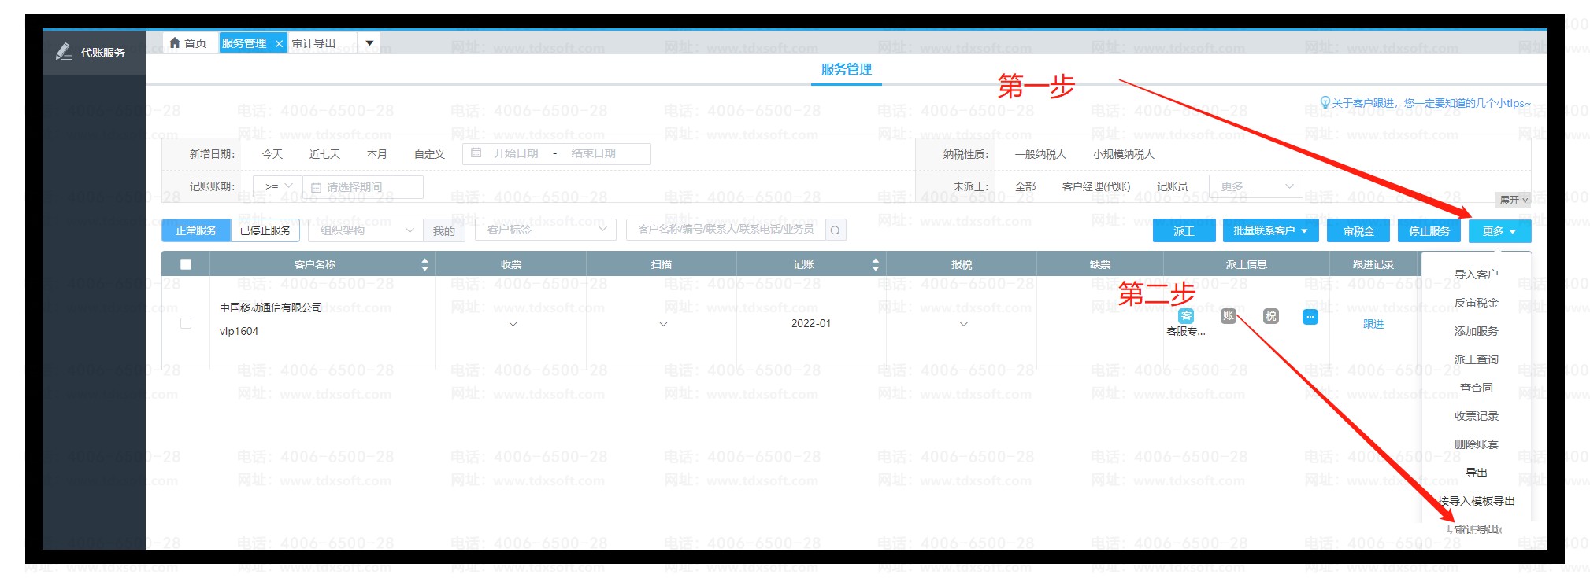Sort by 记账 column arrows

point(875,264)
